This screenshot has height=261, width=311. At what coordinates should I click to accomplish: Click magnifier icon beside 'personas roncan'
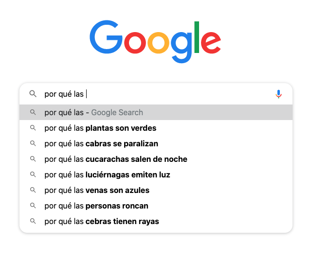click(x=33, y=206)
